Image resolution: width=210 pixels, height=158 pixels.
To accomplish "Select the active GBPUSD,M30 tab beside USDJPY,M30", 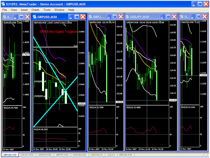I will [x=10, y=155].
